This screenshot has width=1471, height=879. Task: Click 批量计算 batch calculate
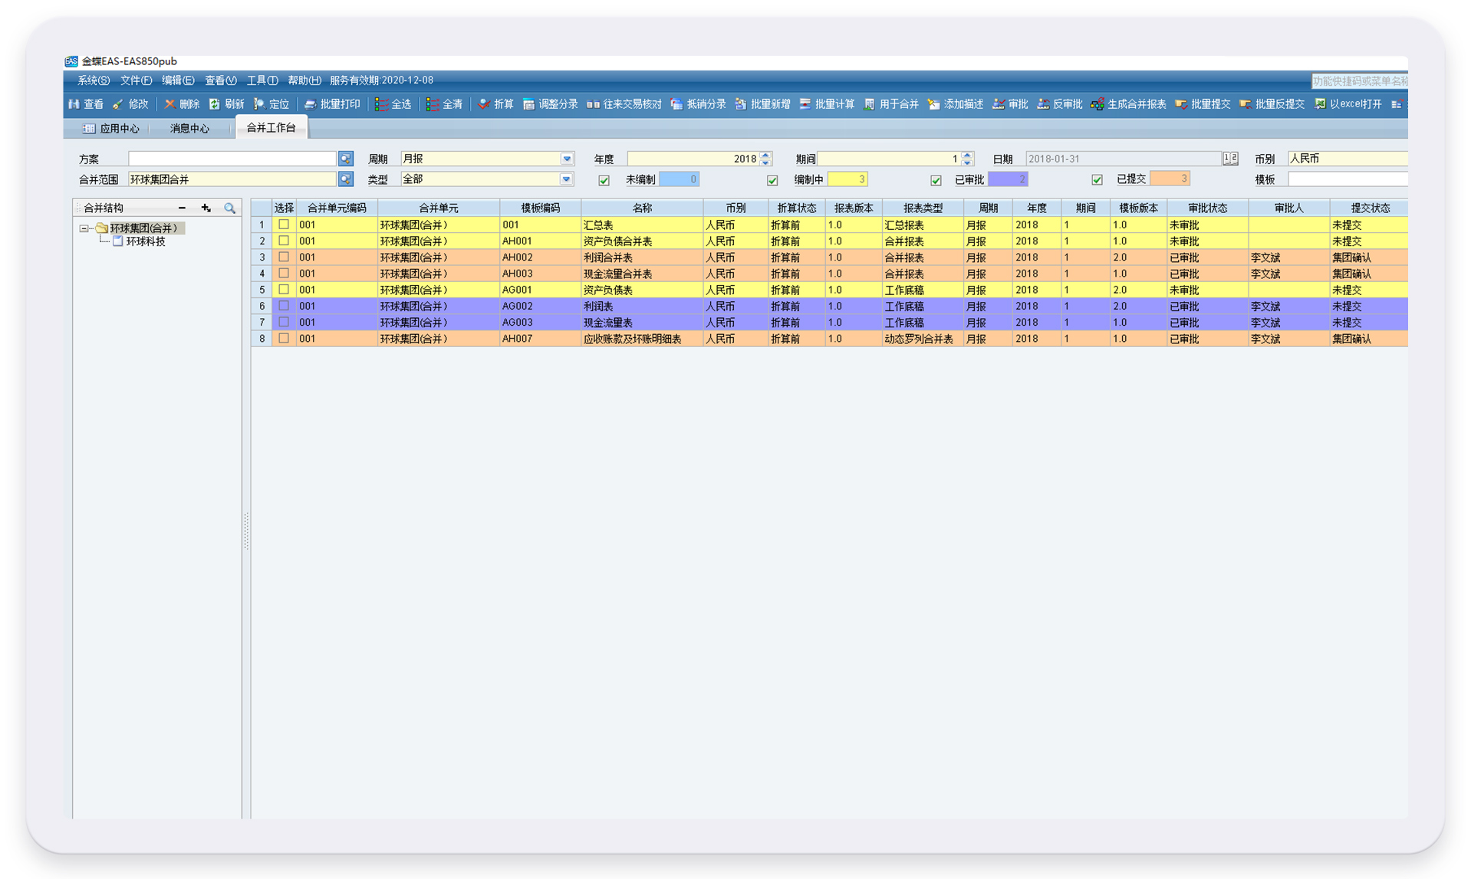(827, 104)
